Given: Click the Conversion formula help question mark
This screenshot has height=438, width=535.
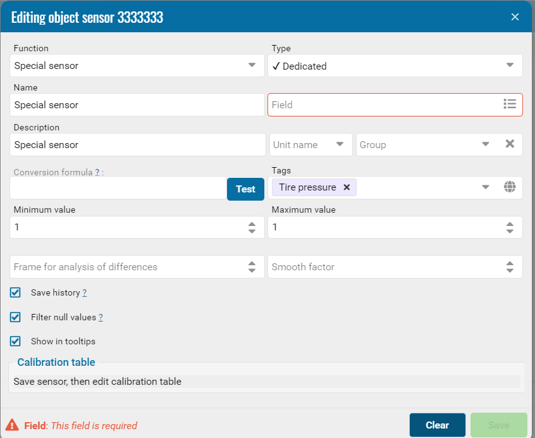Looking at the screenshot, I should point(97,172).
